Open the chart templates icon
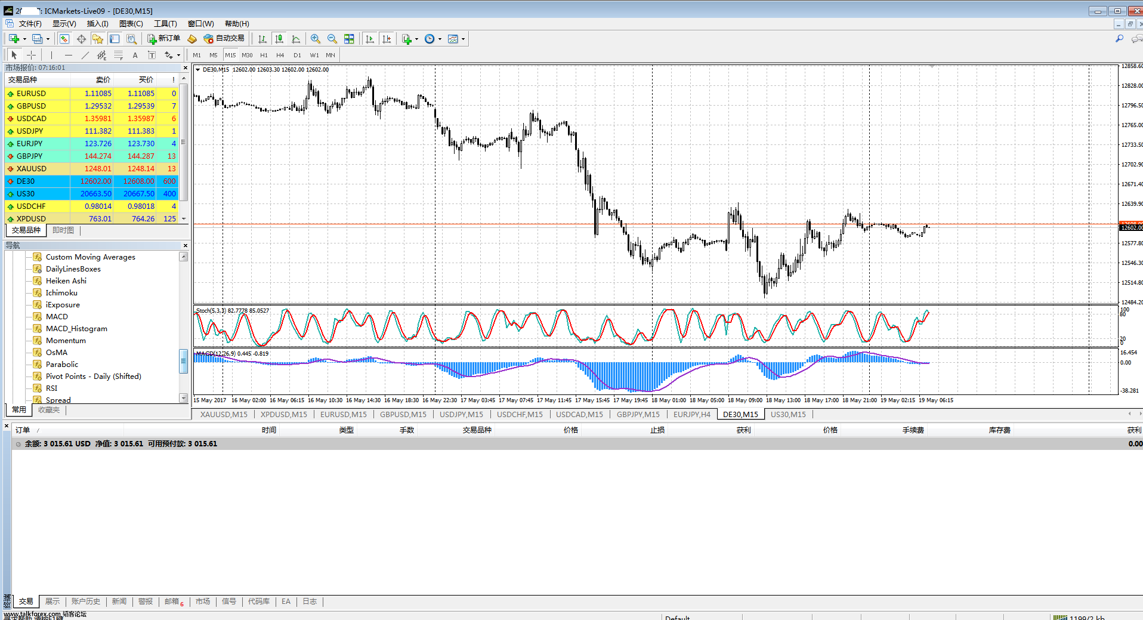1143x620 pixels. (453, 39)
